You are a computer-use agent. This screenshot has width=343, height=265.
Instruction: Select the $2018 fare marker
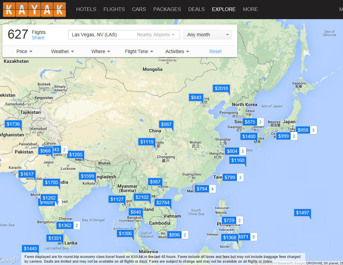[221, 88]
